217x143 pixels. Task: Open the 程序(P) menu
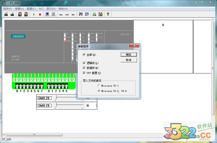[x=8, y=9]
